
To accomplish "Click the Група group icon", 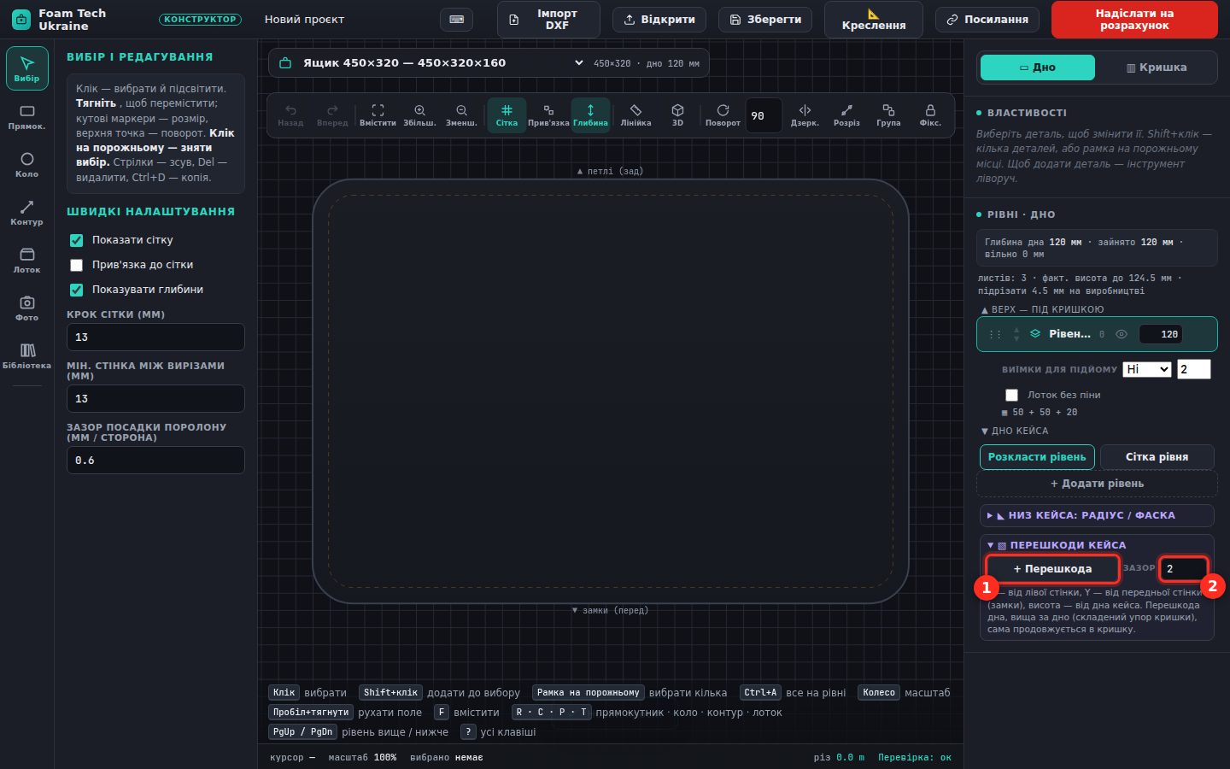I will tap(888, 115).
